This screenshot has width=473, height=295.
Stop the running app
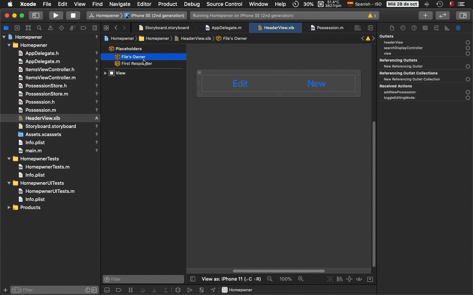click(x=73, y=15)
